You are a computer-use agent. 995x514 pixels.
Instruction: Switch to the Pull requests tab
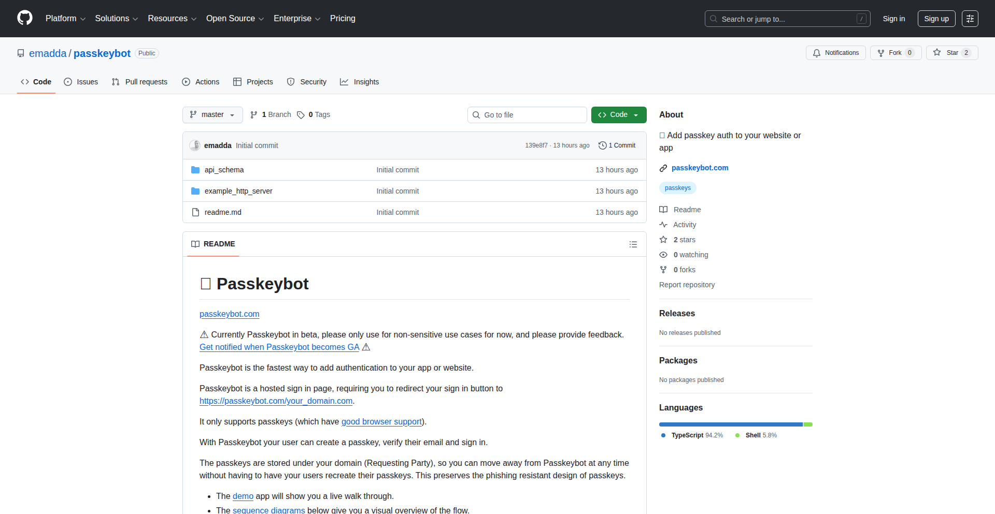pos(139,82)
